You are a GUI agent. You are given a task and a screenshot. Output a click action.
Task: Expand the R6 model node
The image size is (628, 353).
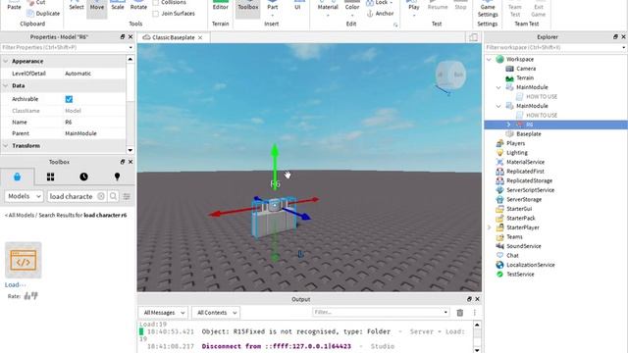tap(508, 125)
